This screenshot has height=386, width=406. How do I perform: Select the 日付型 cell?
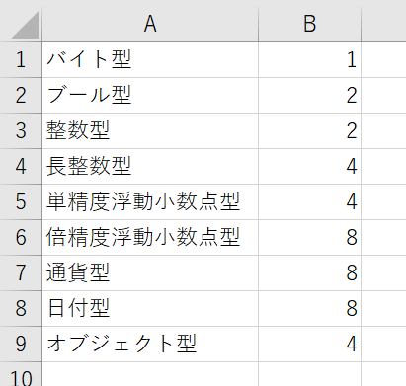coord(150,308)
